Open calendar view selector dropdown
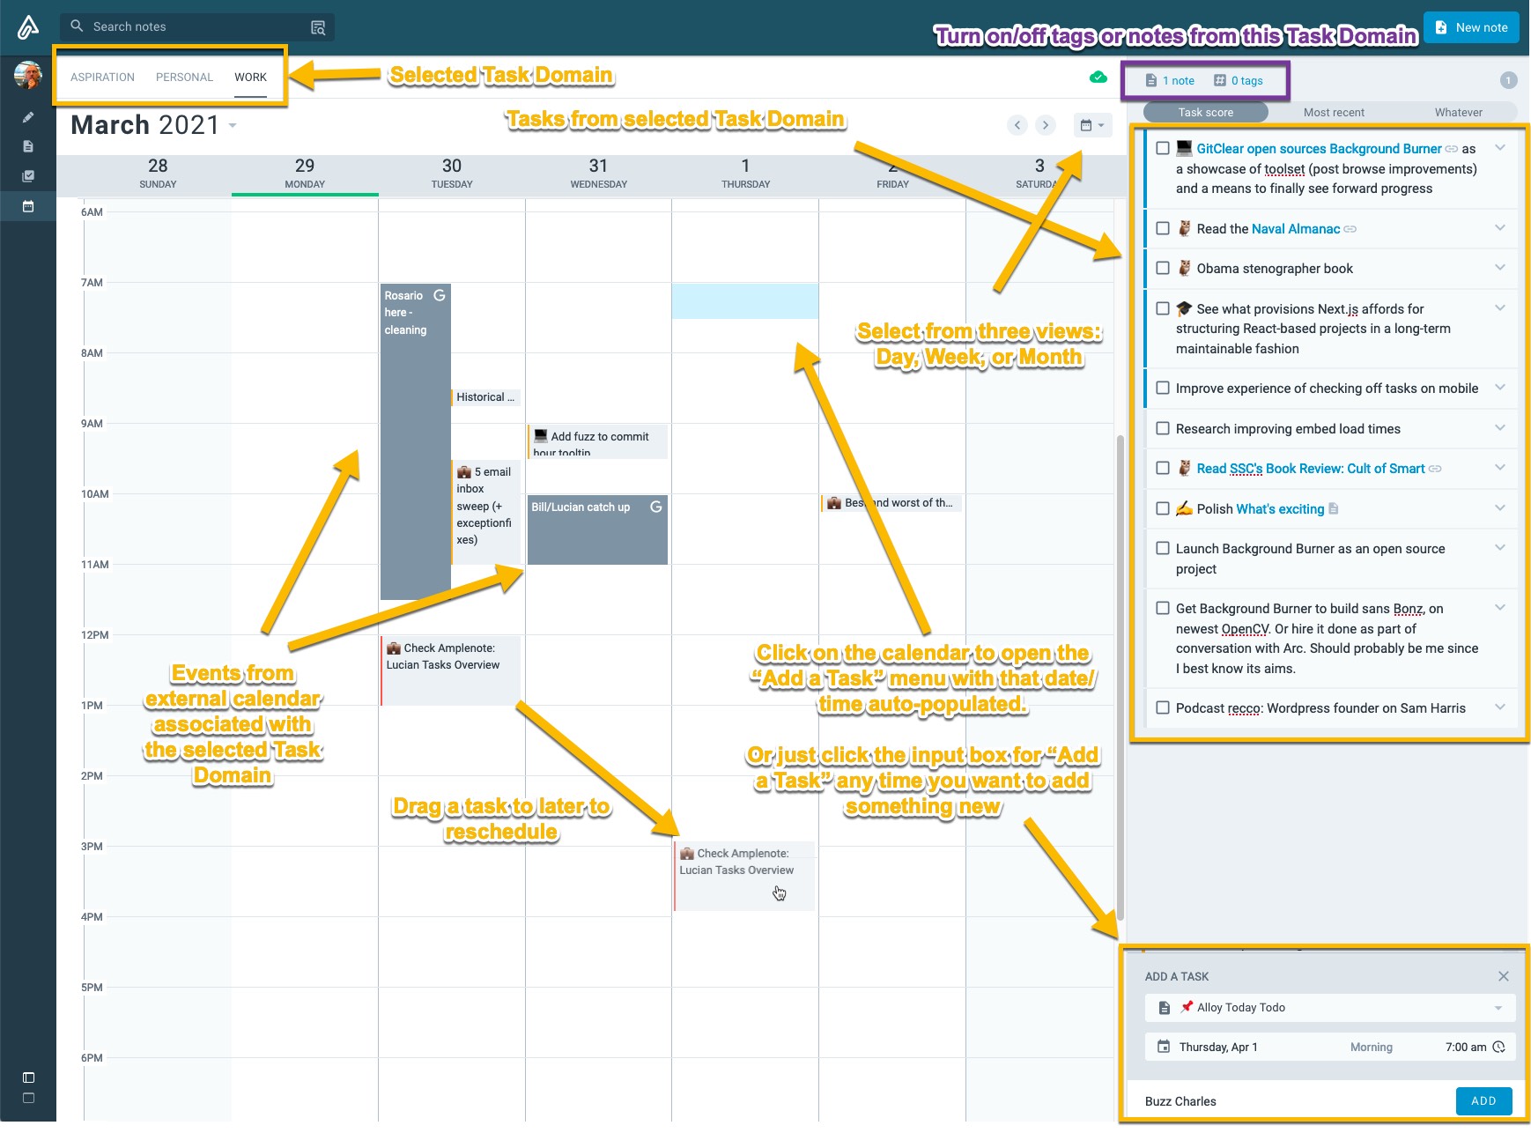Image resolution: width=1531 pixels, height=1133 pixels. tap(1092, 125)
